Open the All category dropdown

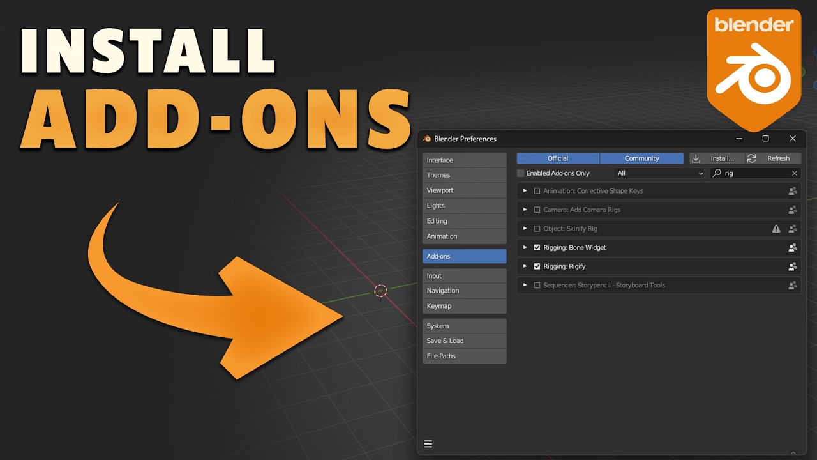[659, 173]
